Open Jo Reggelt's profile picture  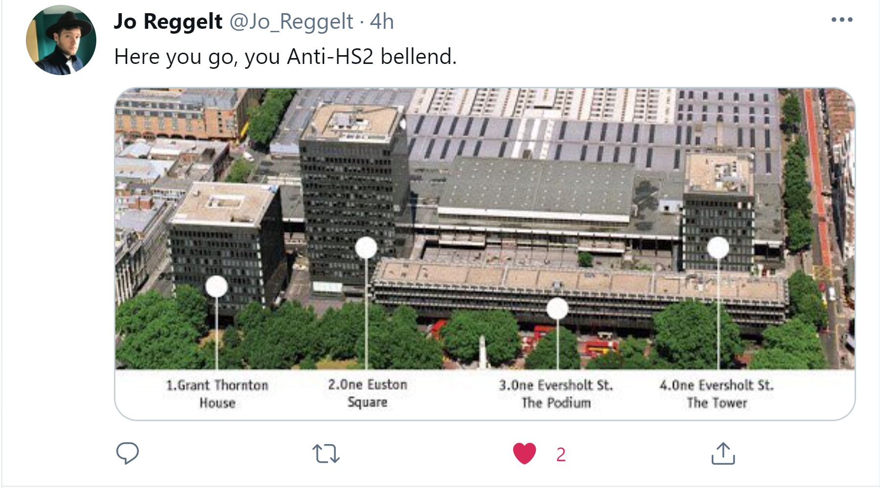tap(61, 40)
